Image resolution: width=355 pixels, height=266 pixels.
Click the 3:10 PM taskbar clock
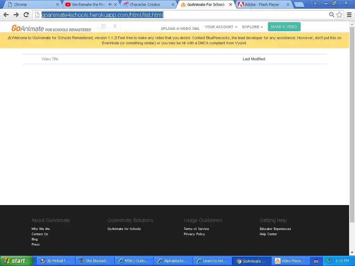(342, 261)
